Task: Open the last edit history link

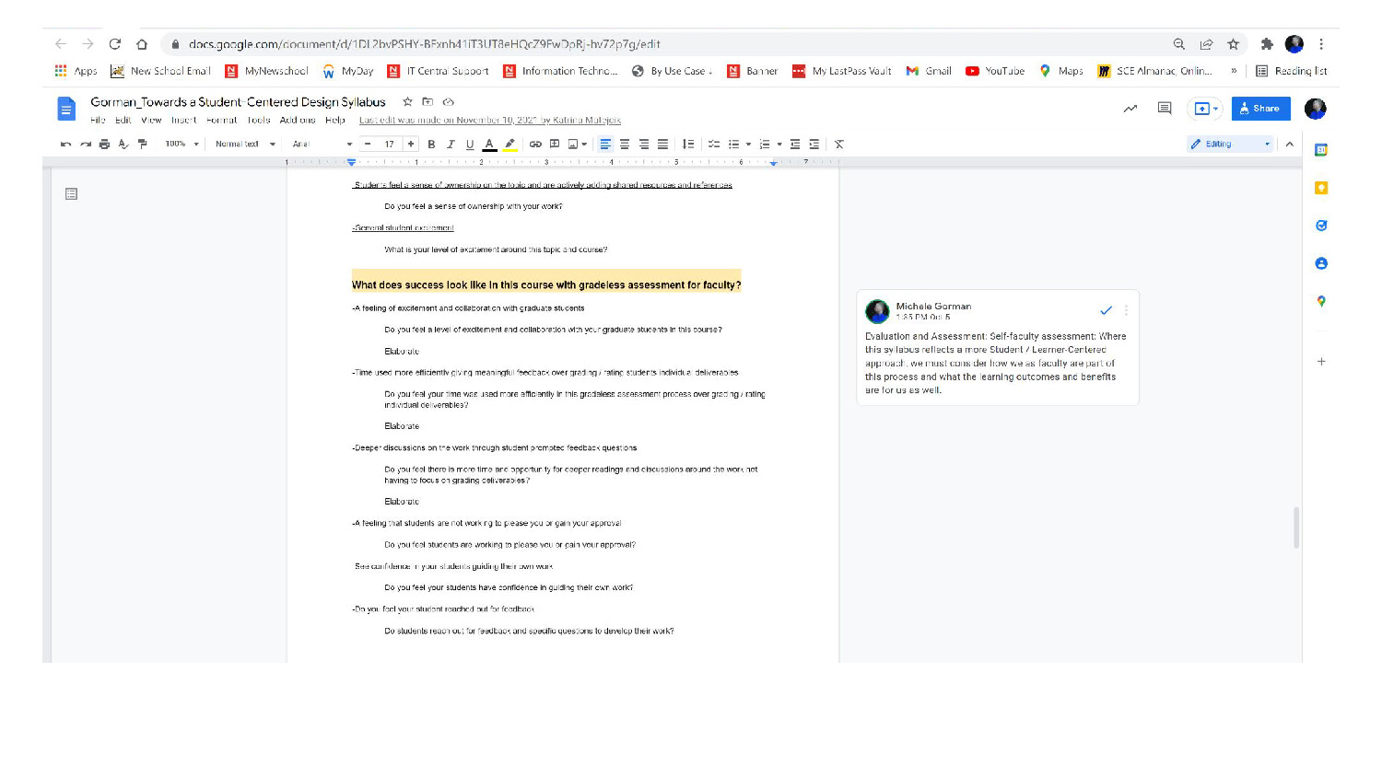Action: click(489, 121)
